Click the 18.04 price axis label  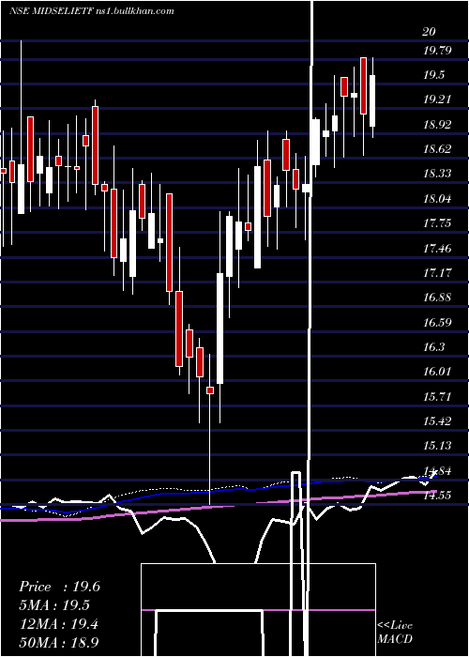tap(437, 199)
